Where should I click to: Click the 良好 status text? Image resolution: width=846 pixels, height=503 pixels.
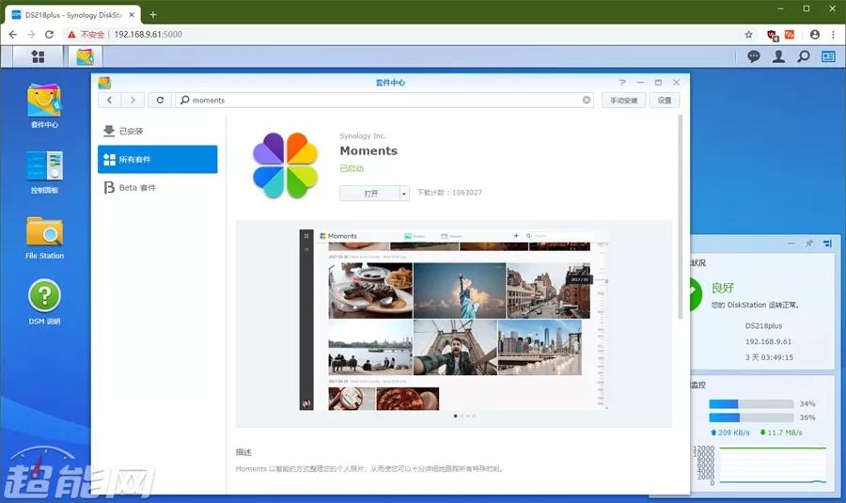723,288
